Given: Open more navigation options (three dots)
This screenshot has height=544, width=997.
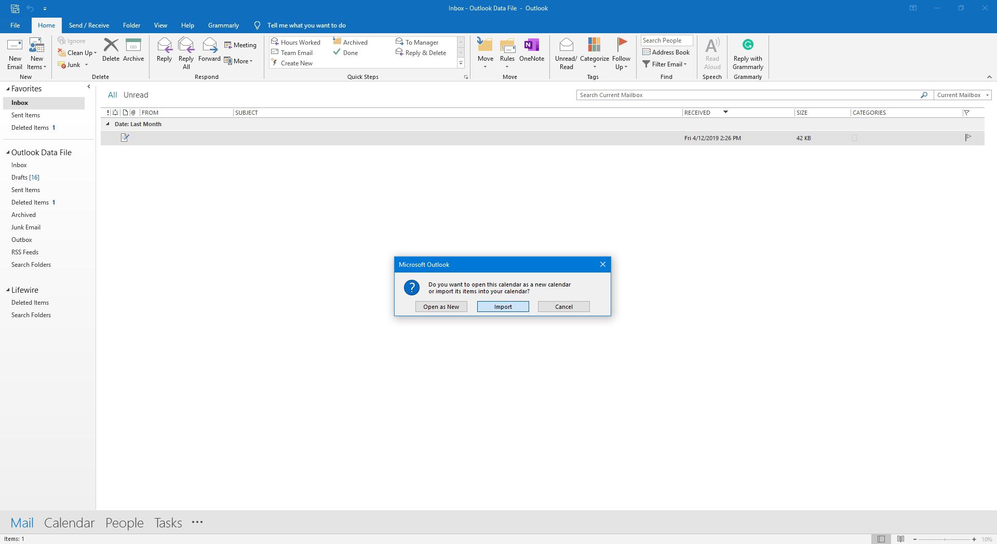Looking at the screenshot, I should click(x=197, y=522).
